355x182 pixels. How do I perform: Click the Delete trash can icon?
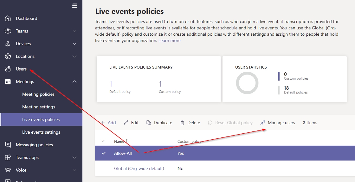click(x=182, y=123)
